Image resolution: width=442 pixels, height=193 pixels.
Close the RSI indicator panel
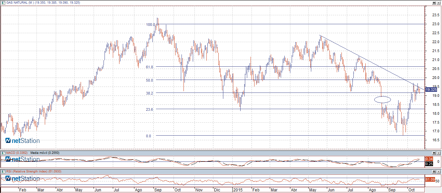tap(439, 171)
